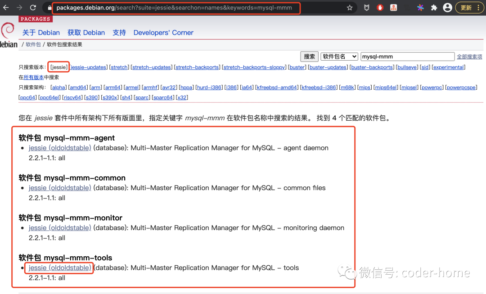This screenshot has width=486, height=294.
Task: Filter results by the amd64 architecture link
Action: point(78,88)
